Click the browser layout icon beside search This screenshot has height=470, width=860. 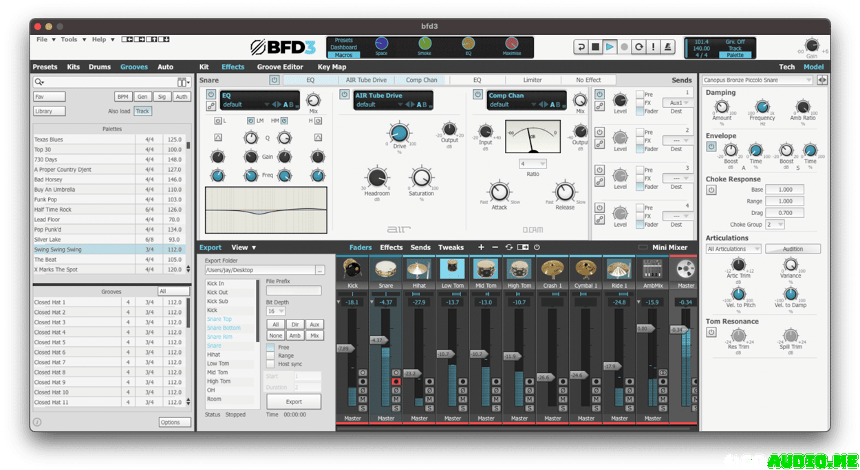coord(183,82)
